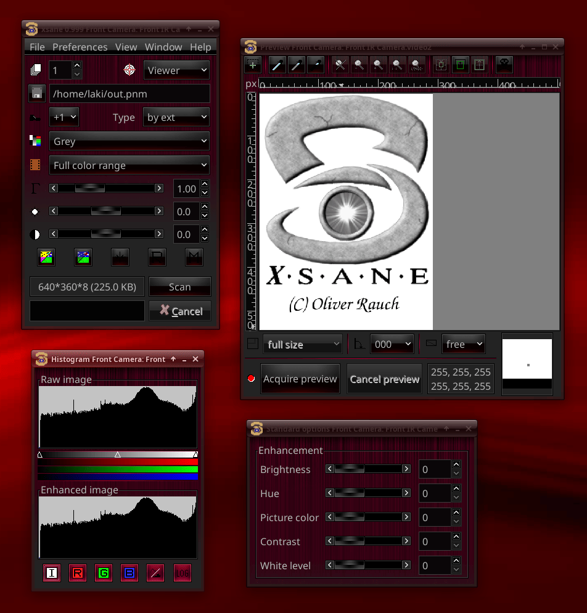This screenshot has width=587, height=613.
Task: Click the negative/invert image icon
Action: click(46, 257)
